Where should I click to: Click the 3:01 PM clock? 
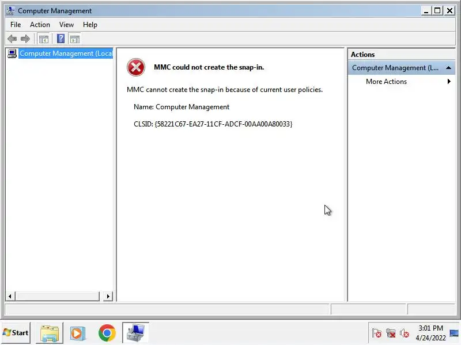click(430, 328)
